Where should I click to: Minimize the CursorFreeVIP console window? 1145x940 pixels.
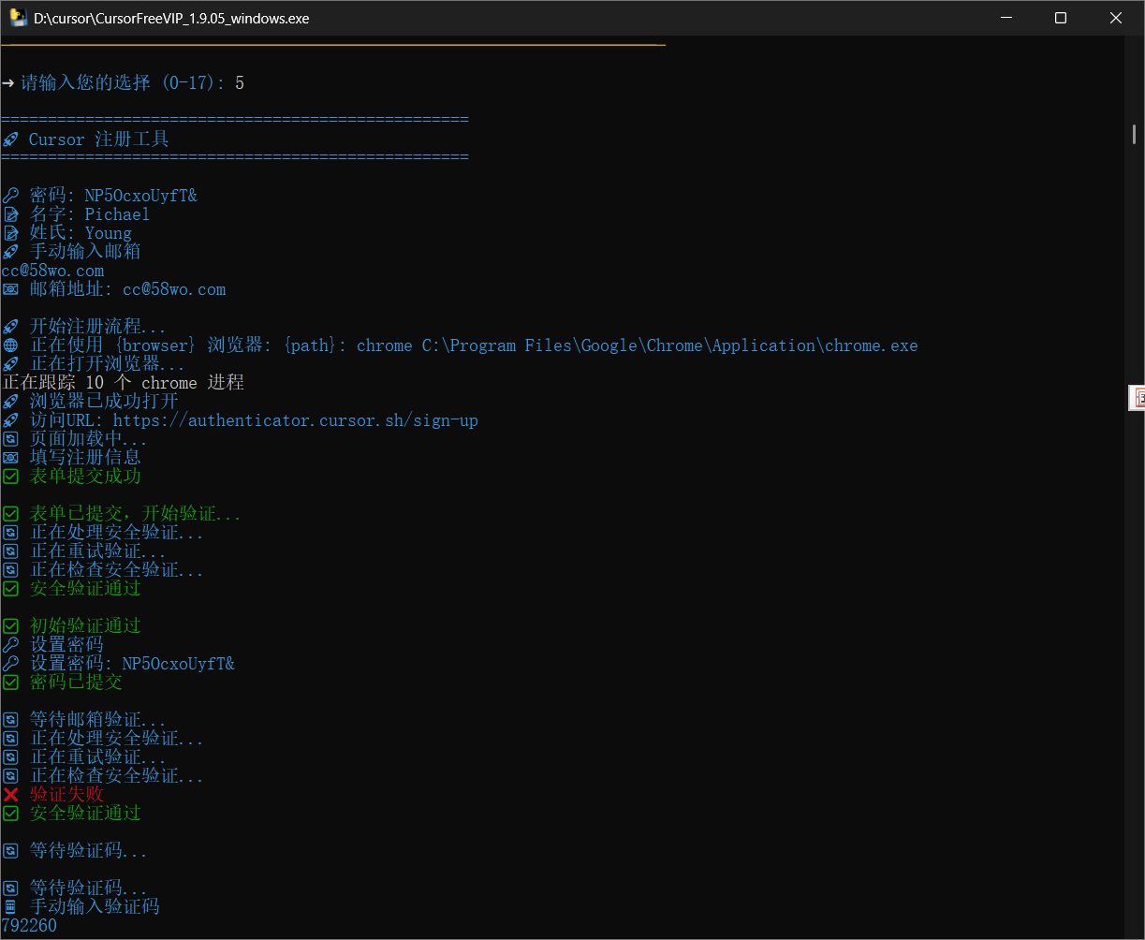pos(1006,18)
